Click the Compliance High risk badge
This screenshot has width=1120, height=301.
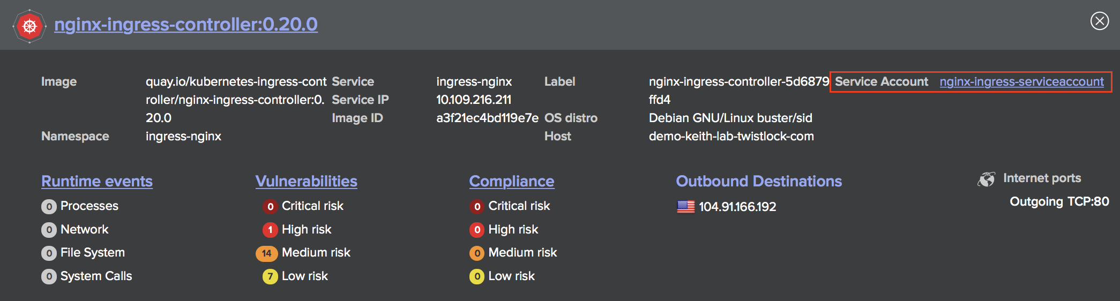pos(477,230)
